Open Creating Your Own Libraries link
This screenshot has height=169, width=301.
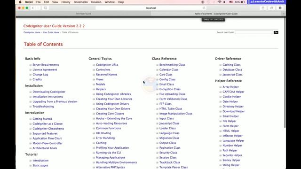pos(114,99)
